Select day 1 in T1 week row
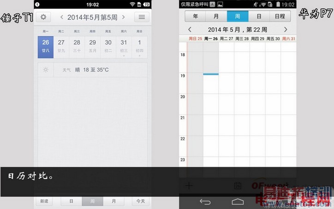This screenshot has height=209, width=334. (x=139, y=47)
